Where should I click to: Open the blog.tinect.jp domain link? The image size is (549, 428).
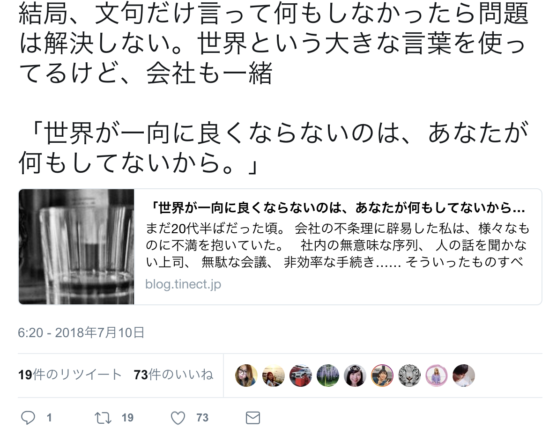coord(183,284)
